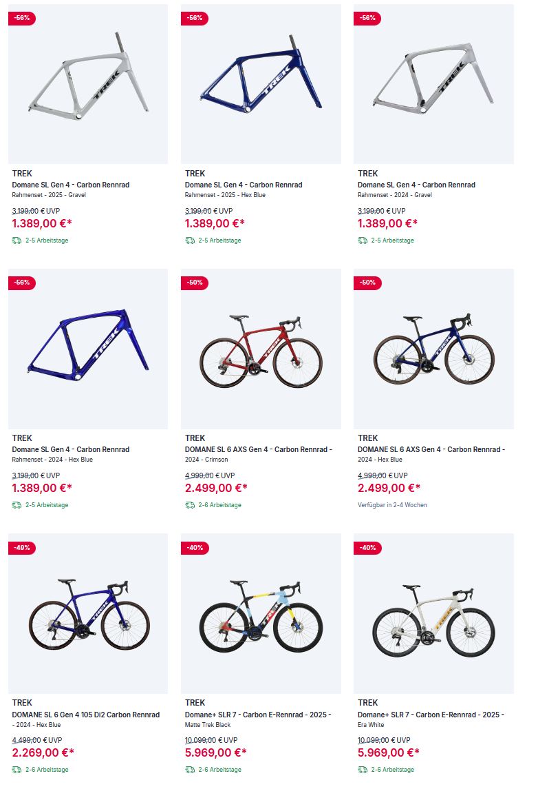Click delivery truck icon under Crimson Domane SL 6
The height and width of the screenshot is (789, 538).
pyautogui.click(x=189, y=505)
